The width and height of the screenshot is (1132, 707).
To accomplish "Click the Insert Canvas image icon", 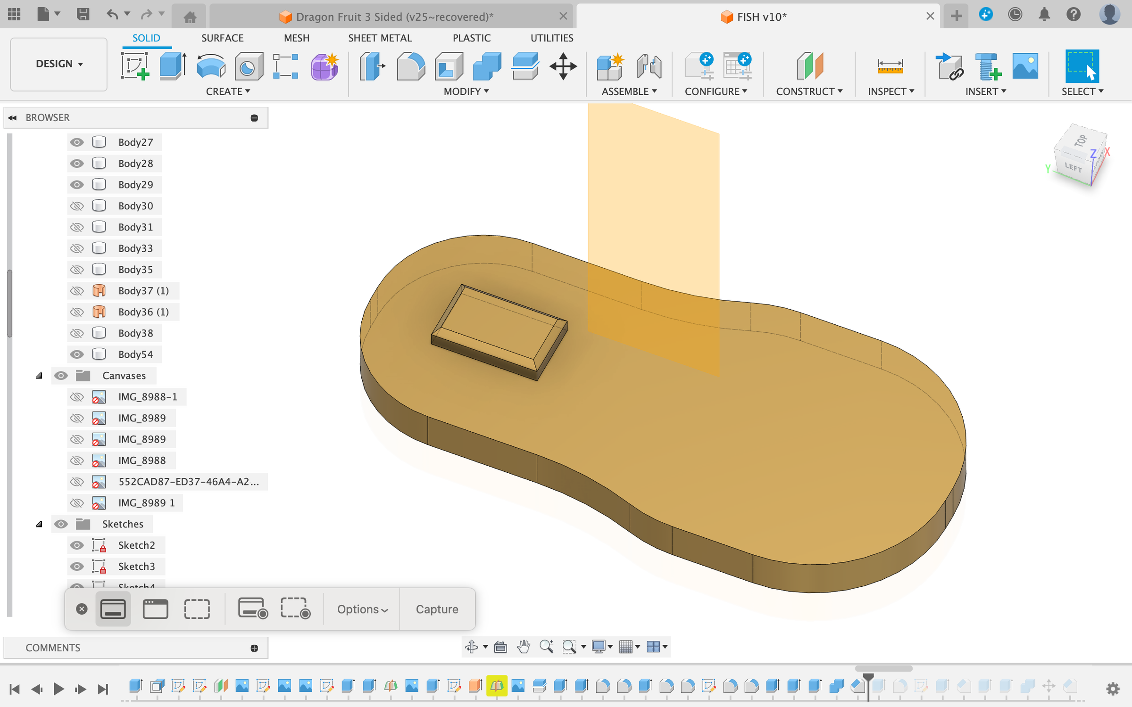I will [x=1026, y=66].
